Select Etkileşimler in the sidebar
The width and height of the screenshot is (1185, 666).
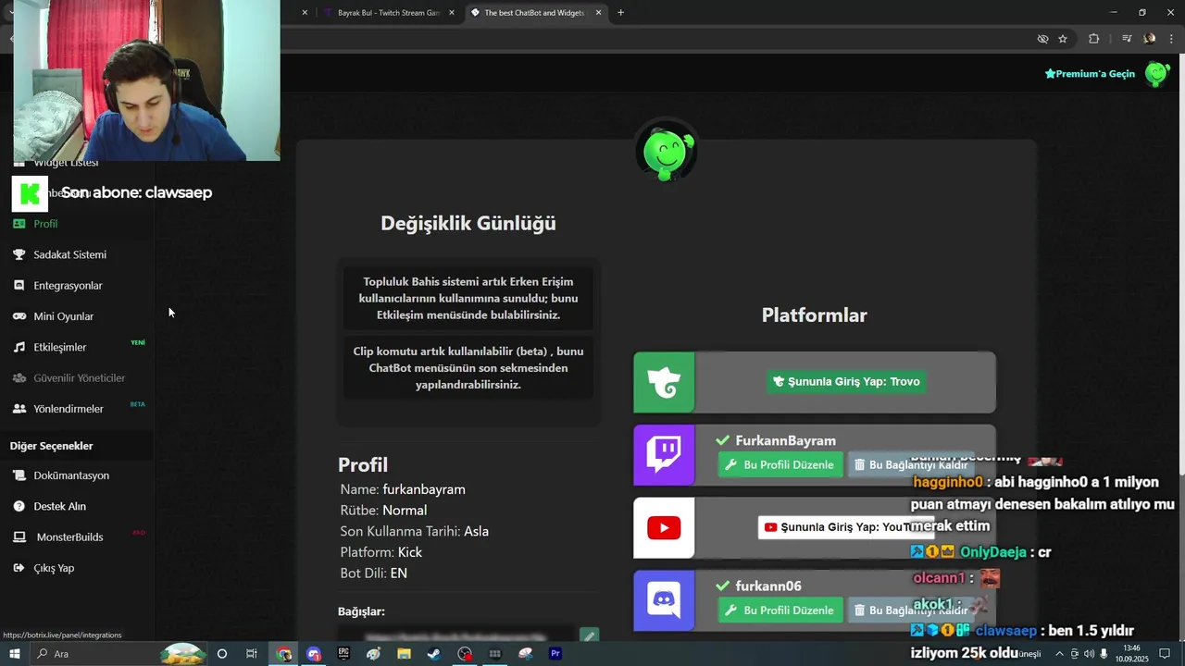[59, 347]
